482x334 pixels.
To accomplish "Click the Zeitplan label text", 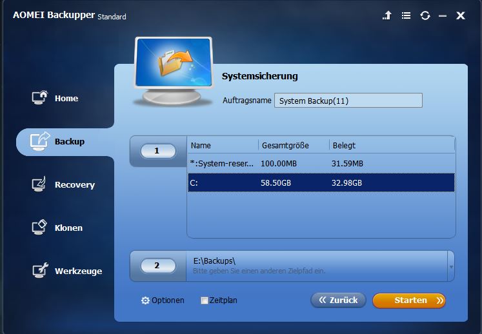I will pos(223,300).
